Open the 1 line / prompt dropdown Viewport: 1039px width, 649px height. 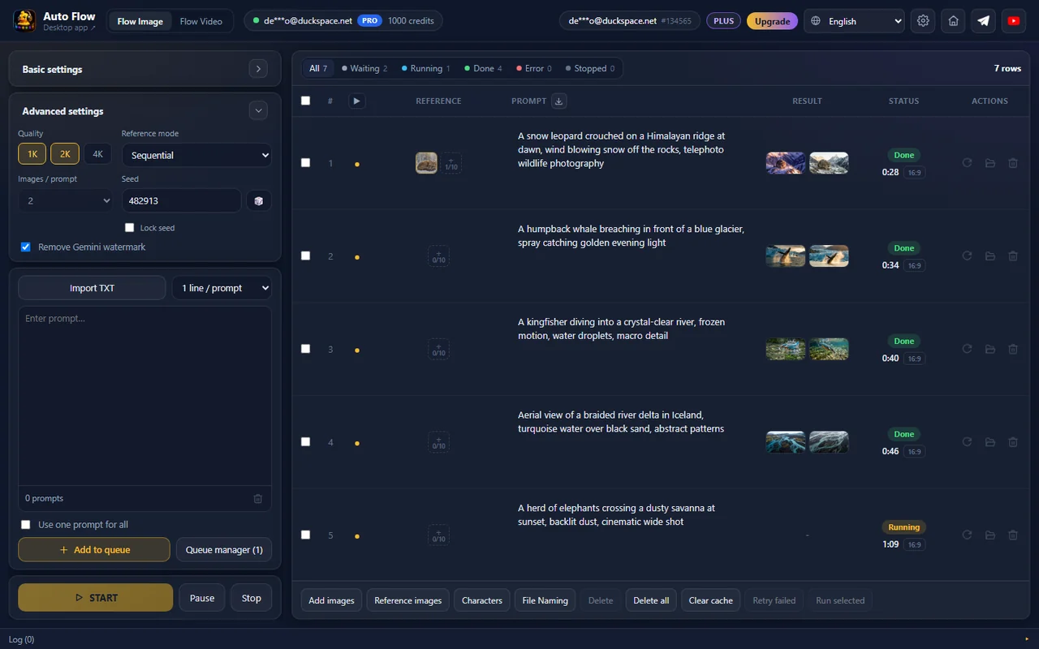222,288
